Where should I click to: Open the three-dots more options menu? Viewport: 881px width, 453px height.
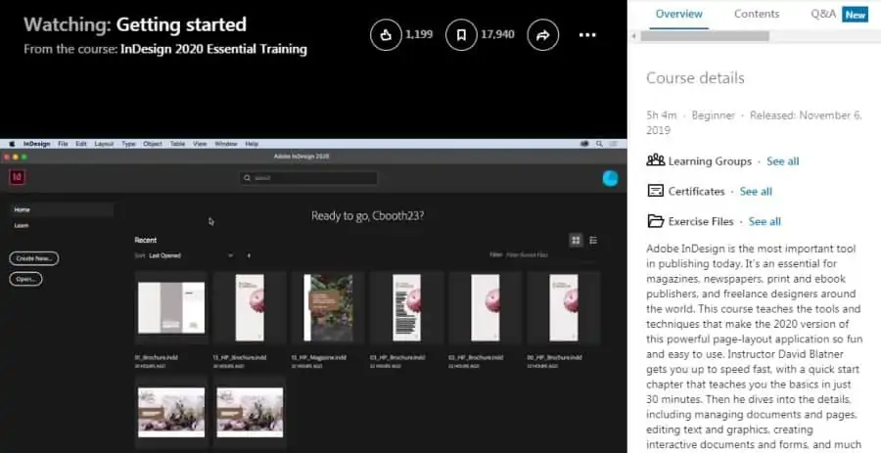tap(587, 35)
